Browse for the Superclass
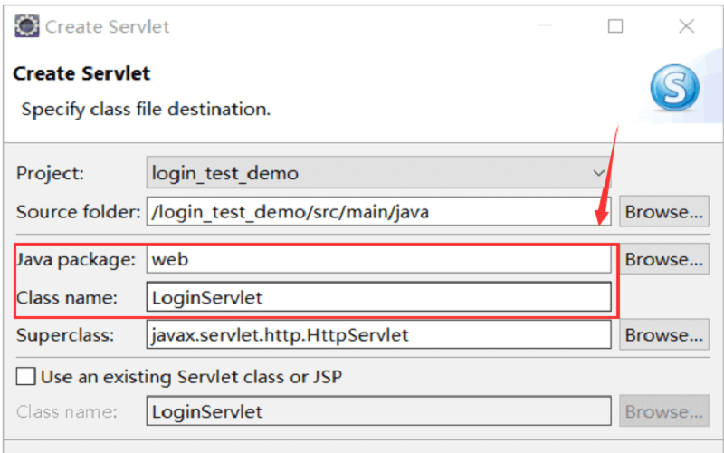The height and width of the screenshot is (453, 724). point(663,334)
